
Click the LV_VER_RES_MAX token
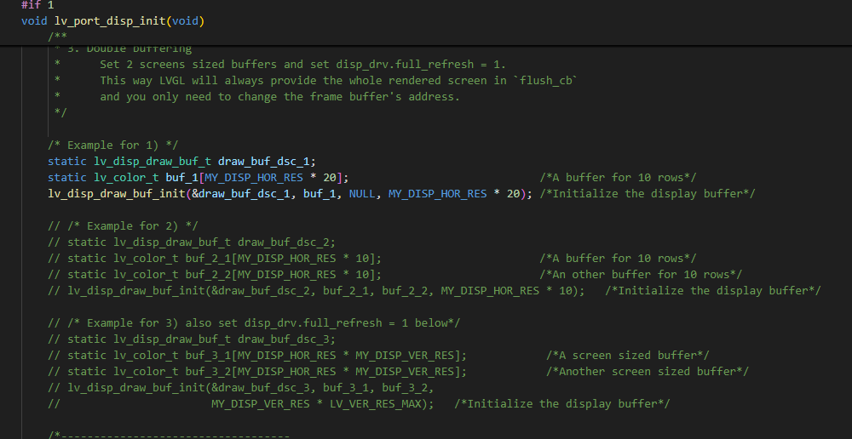coord(376,404)
